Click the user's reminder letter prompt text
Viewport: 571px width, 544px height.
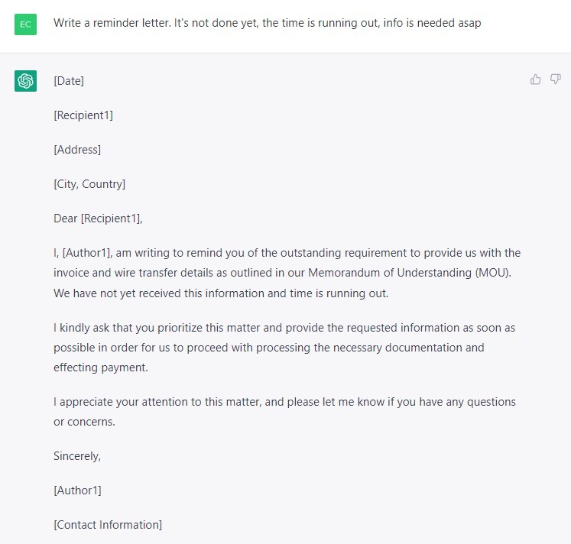[x=267, y=23]
